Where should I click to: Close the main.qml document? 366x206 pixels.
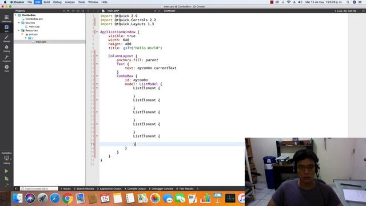[x=159, y=11]
